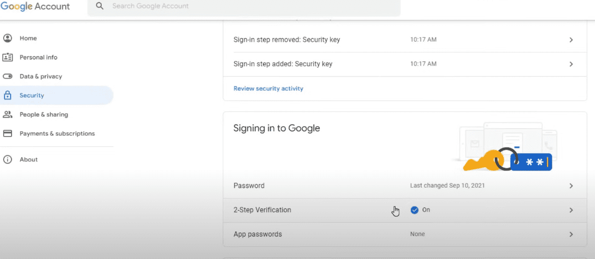Click the People & sharing icon
Image resolution: width=595 pixels, height=259 pixels.
(7, 115)
